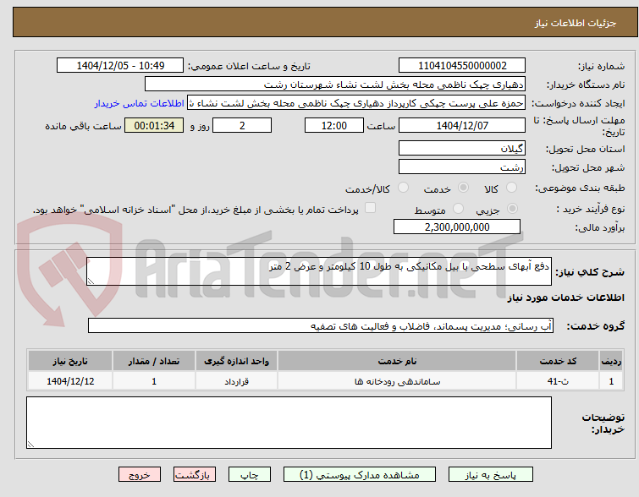Click the شهر محل تحویل field رشت
This screenshot has width=639, height=497.
click(x=462, y=167)
